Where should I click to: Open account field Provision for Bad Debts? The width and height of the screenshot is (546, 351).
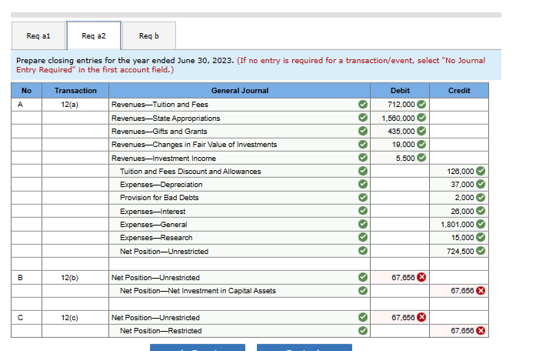coord(239,197)
